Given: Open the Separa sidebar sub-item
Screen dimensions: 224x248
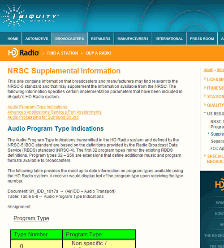Looking at the screenshot, I should [x=217, y=141].
